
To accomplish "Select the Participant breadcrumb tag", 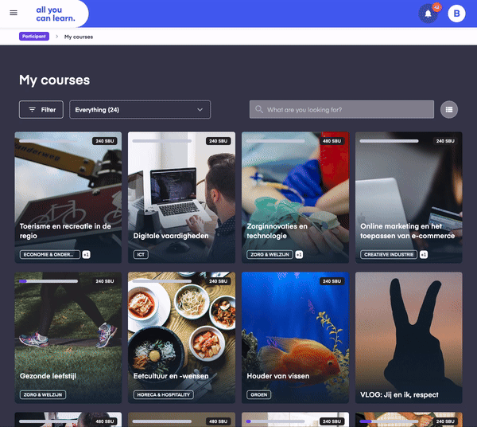I will click(34, 37).
